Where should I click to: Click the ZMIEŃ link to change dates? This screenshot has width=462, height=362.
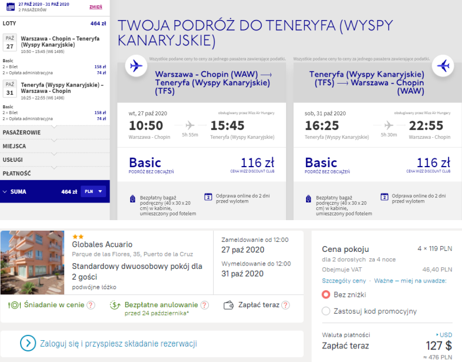pos(96,7)
